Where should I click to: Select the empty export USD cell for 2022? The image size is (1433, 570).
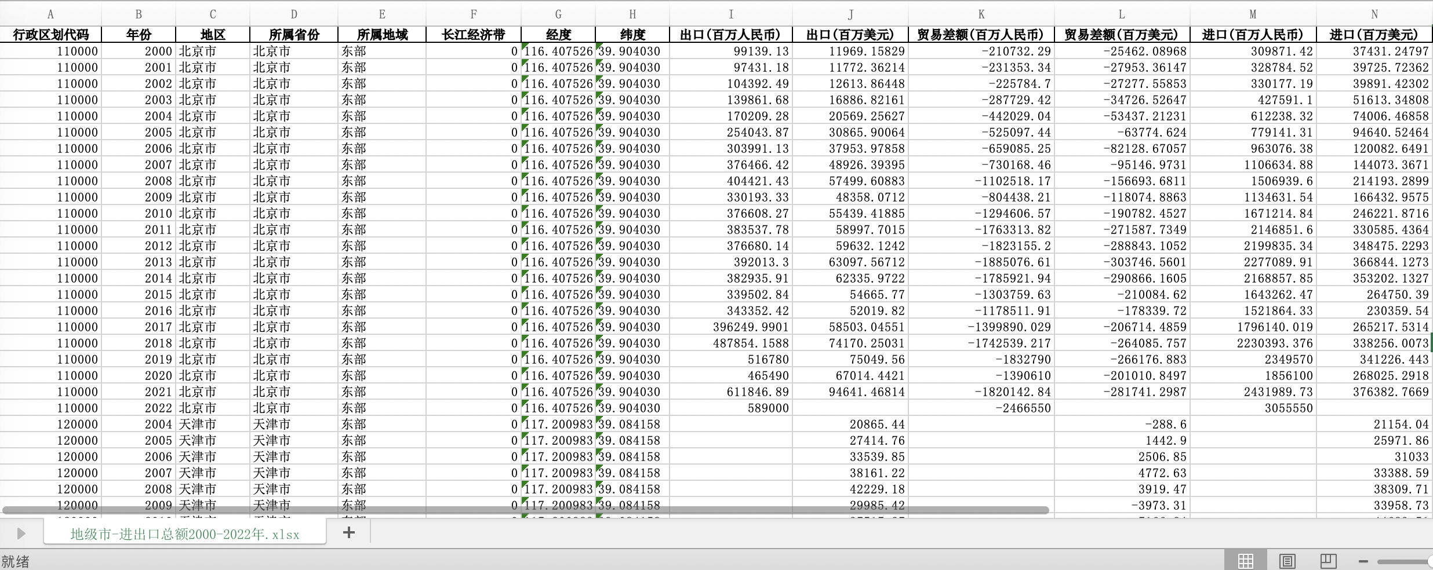(x=850, y=408)
